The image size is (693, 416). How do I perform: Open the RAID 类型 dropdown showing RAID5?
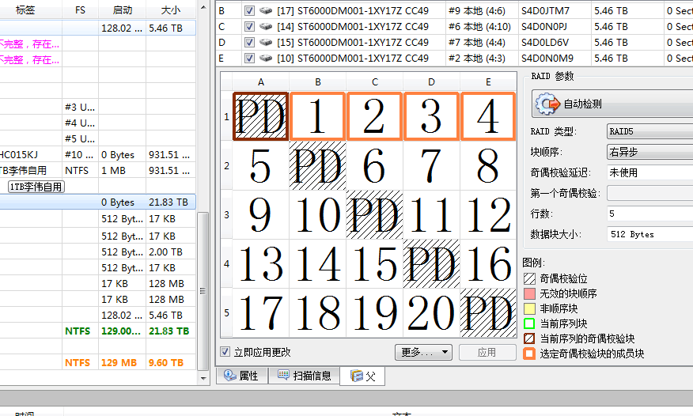tap(649, 130)
